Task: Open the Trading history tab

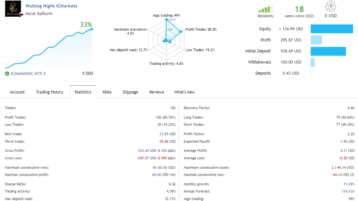Action: (x=49, y=92)
